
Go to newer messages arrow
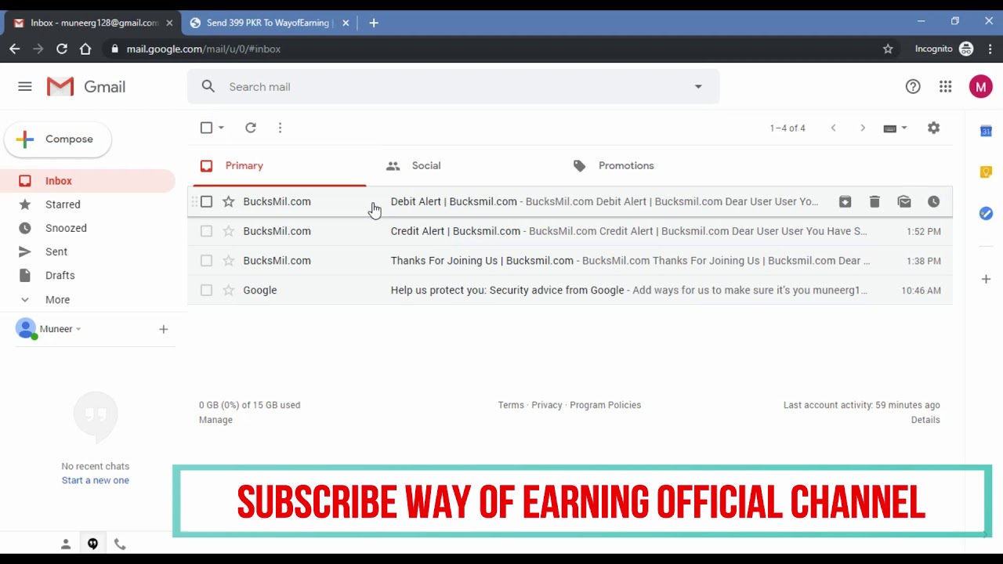[833, 128]
